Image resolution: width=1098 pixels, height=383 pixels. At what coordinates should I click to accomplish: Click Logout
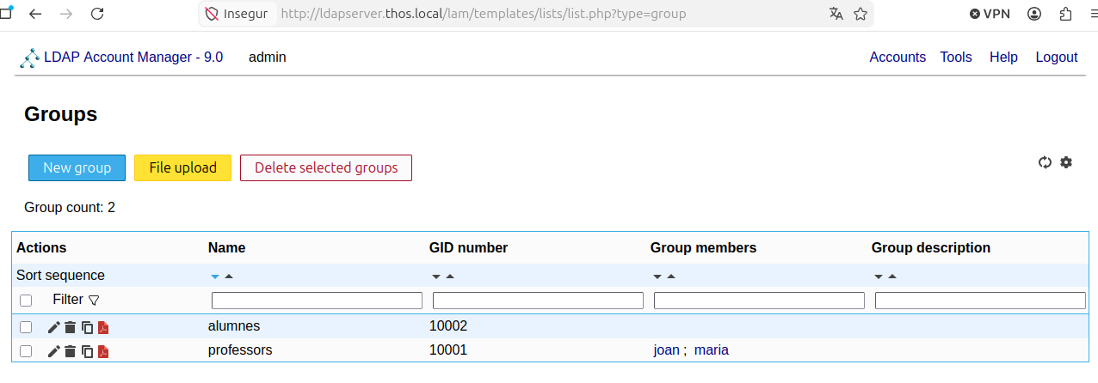[1057, 58]
